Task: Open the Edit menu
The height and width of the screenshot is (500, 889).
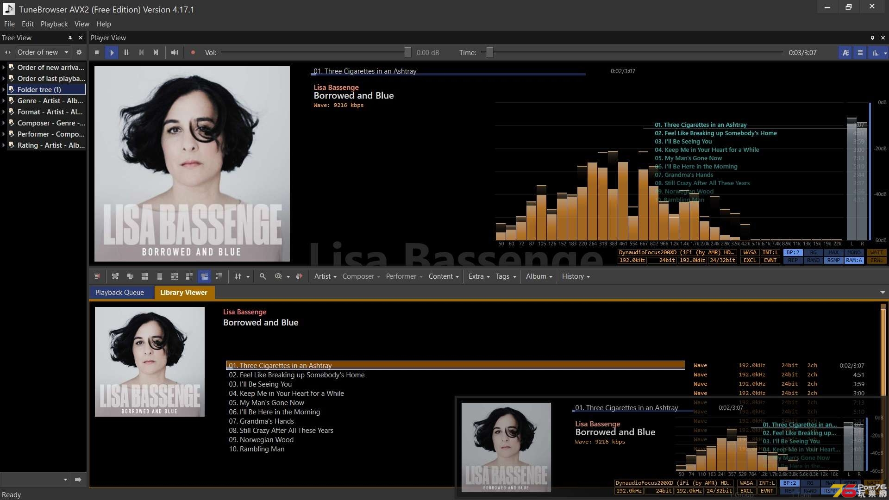Action: (x=28, y=24)
